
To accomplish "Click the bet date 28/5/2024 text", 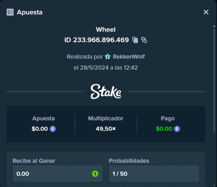I will (94, 68).
